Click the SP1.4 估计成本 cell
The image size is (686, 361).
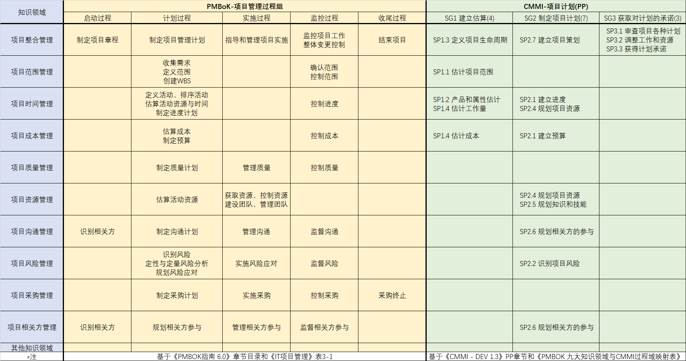[470, 136]
